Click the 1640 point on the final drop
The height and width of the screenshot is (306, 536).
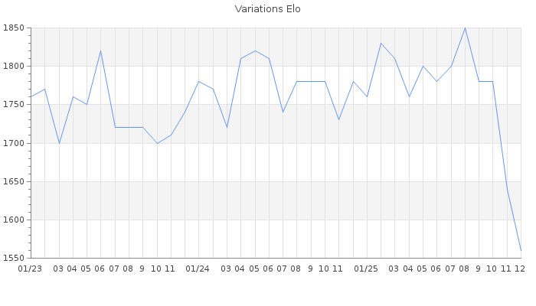pos(507,189)
